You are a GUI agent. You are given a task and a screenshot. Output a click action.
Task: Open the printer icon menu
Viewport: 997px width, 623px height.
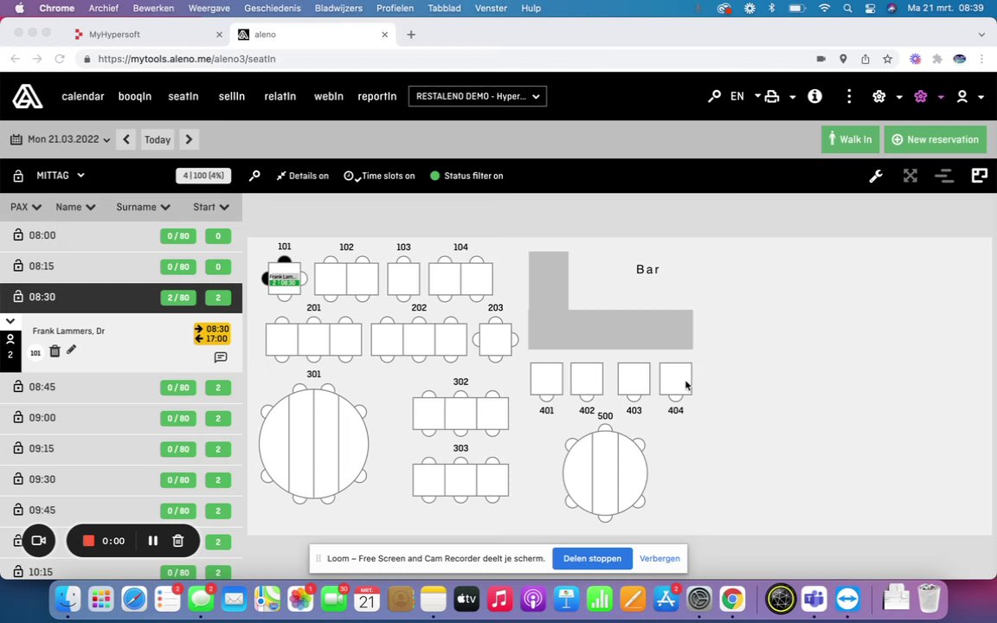pyautogui.click(x=772, y=97)
